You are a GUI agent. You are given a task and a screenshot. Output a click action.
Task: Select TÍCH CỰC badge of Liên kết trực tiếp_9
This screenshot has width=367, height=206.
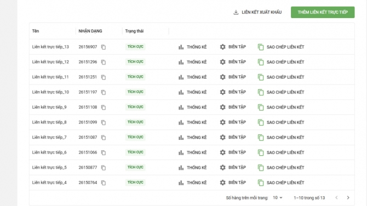135,107
